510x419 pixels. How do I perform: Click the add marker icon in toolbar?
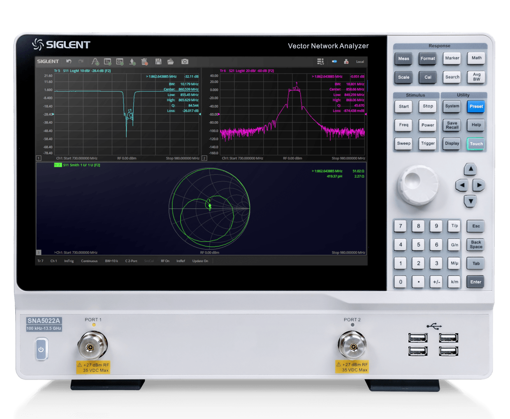[x=132, y=62]
